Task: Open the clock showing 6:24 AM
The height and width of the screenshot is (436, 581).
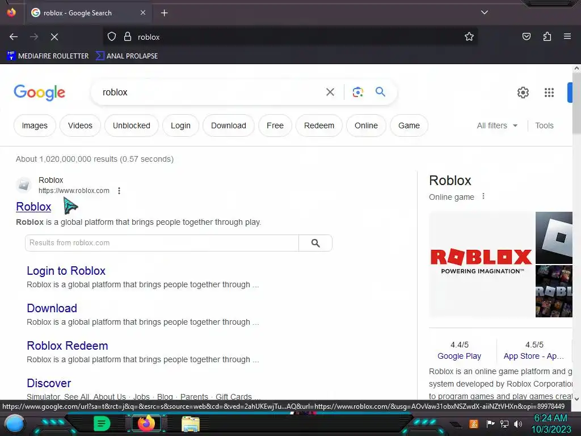Action: pyautogui.click(x=551, y=424)
